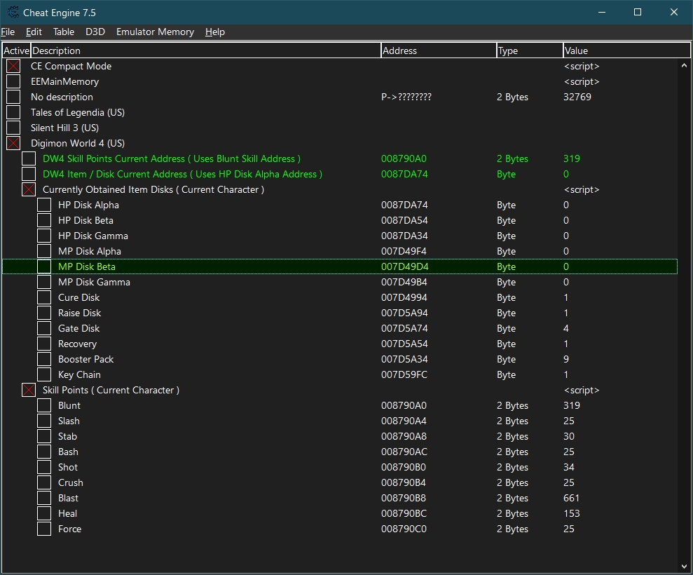
Task: Freeze the Shot skill checkbox
Action: pyautogui.click(x=44, y=467)
